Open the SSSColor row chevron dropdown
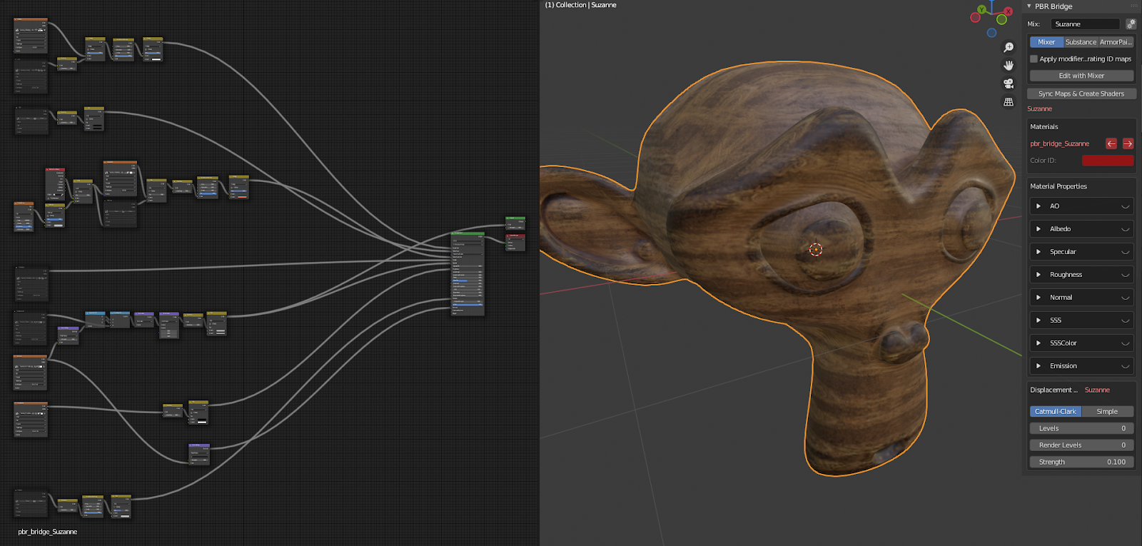This screenshot has height=546, width=1142. 1126,343
